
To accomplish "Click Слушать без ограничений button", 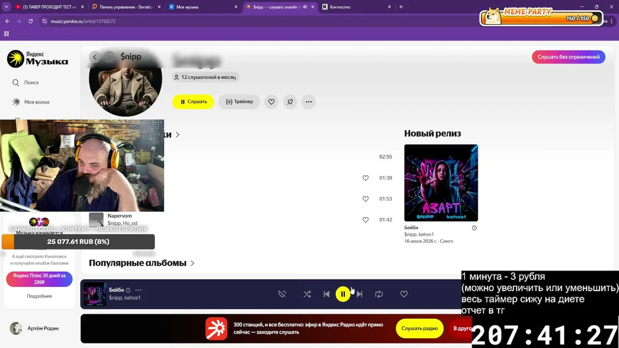I will [x=568, y=57].
